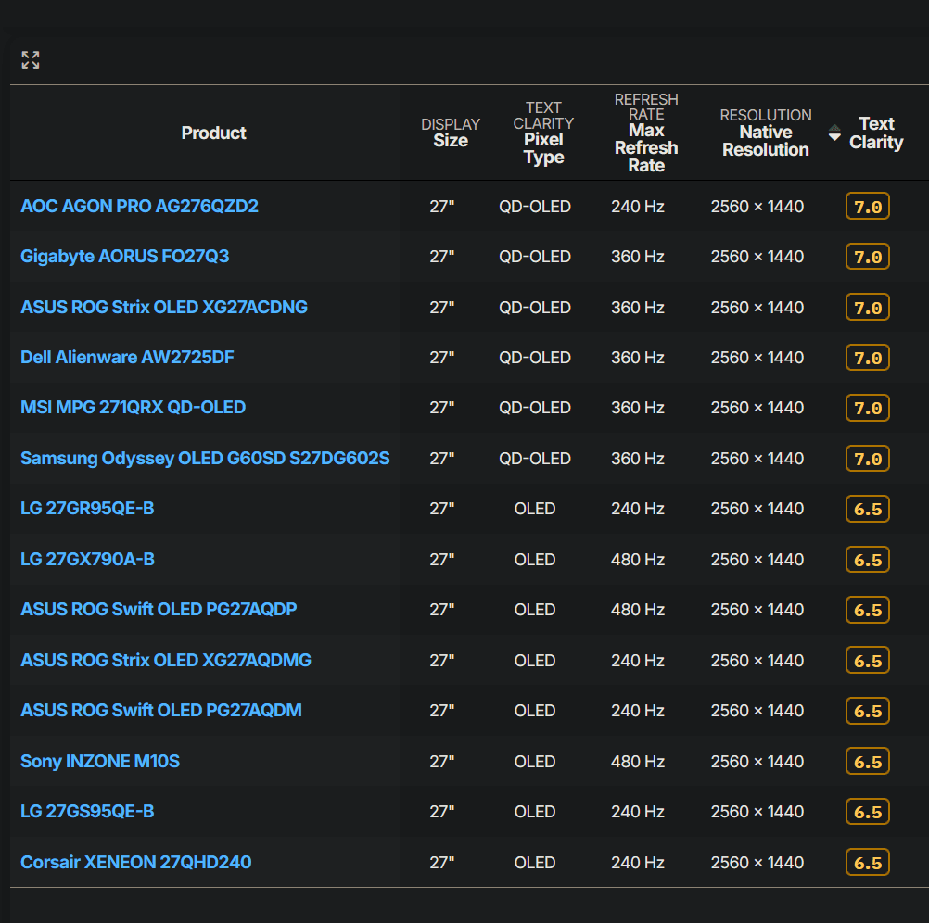
Task: Click 6.5 score for Sony INZONE M10S
Action: click(868, 762)
